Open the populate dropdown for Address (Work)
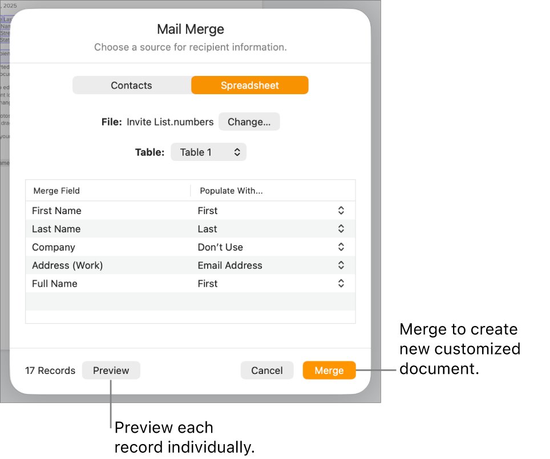The height and width of the screenshot is (459, 550). pyautogui.click(x=341, y=265)
